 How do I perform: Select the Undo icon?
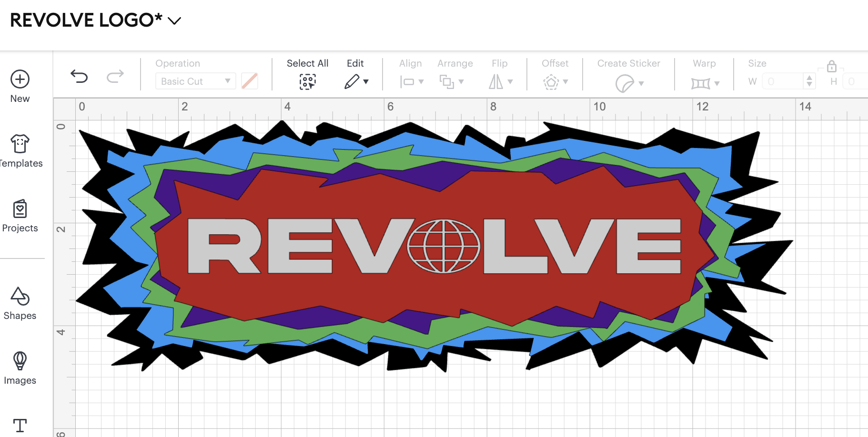coord(79,76)
